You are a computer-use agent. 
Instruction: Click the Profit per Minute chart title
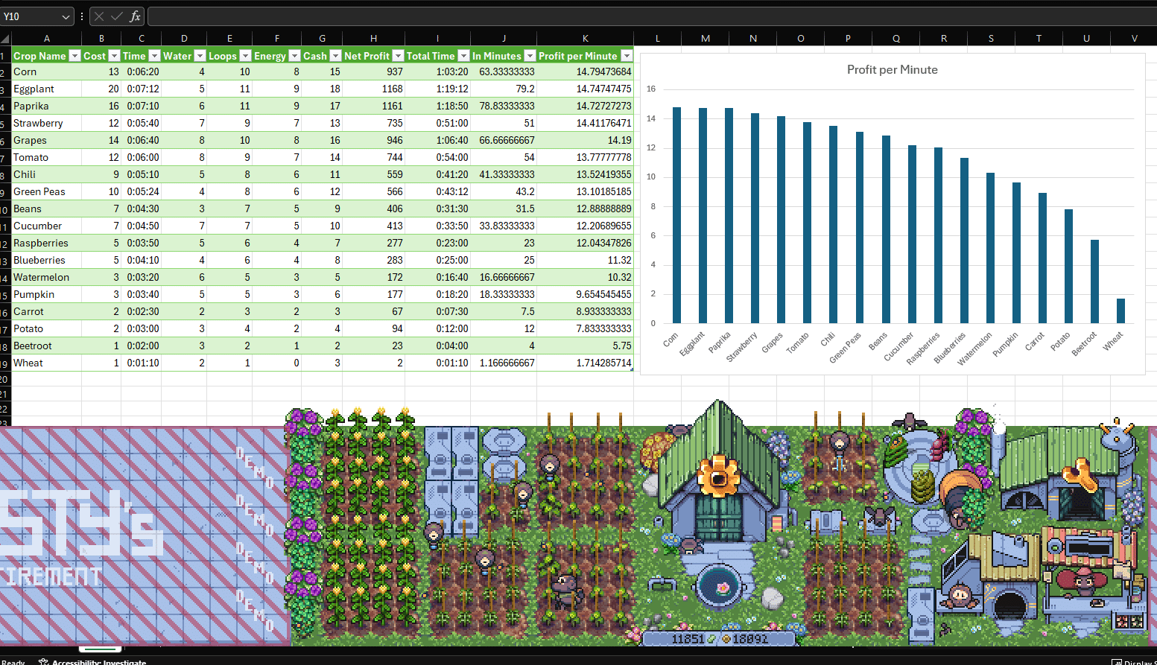(x=892, y=69)
